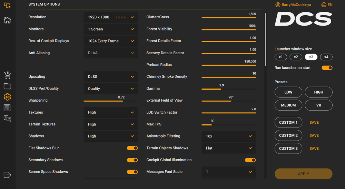The width and height of the screenshot is (345, 189).
Task: Open the home page icon in sidebar
Action: tap(7, 20)
